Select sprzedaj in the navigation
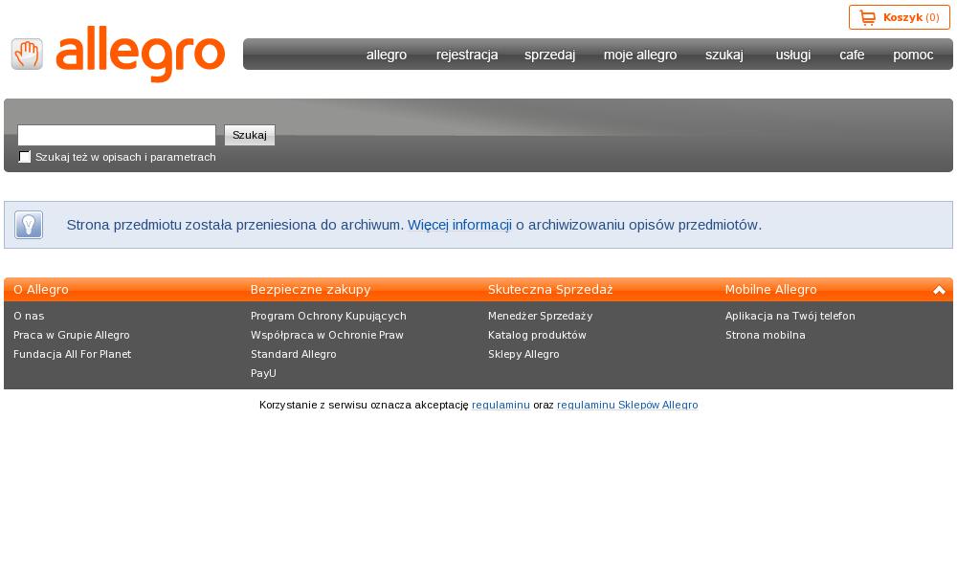The image size is (957, 574). click(x=550, y=55)
